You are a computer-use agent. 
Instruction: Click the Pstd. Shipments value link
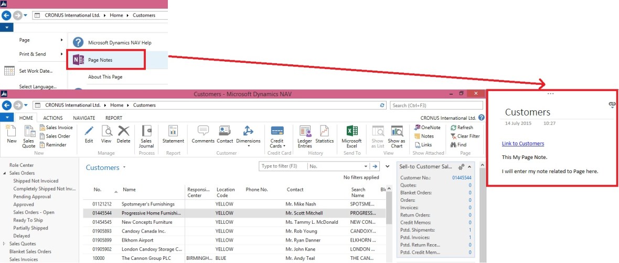click(x=470, y=230)
